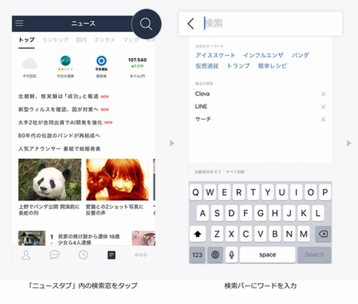Tap the keyboard globe language key
Screen dimensions: 358x304
[214, 254]
